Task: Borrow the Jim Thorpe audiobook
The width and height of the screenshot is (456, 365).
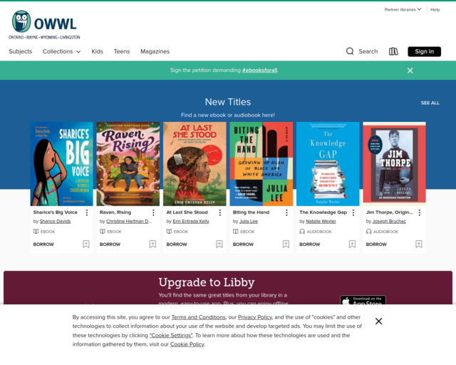Action: (x=376, y=245)
